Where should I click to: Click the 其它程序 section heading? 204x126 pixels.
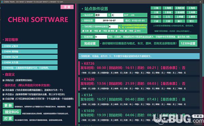(12, 40)
